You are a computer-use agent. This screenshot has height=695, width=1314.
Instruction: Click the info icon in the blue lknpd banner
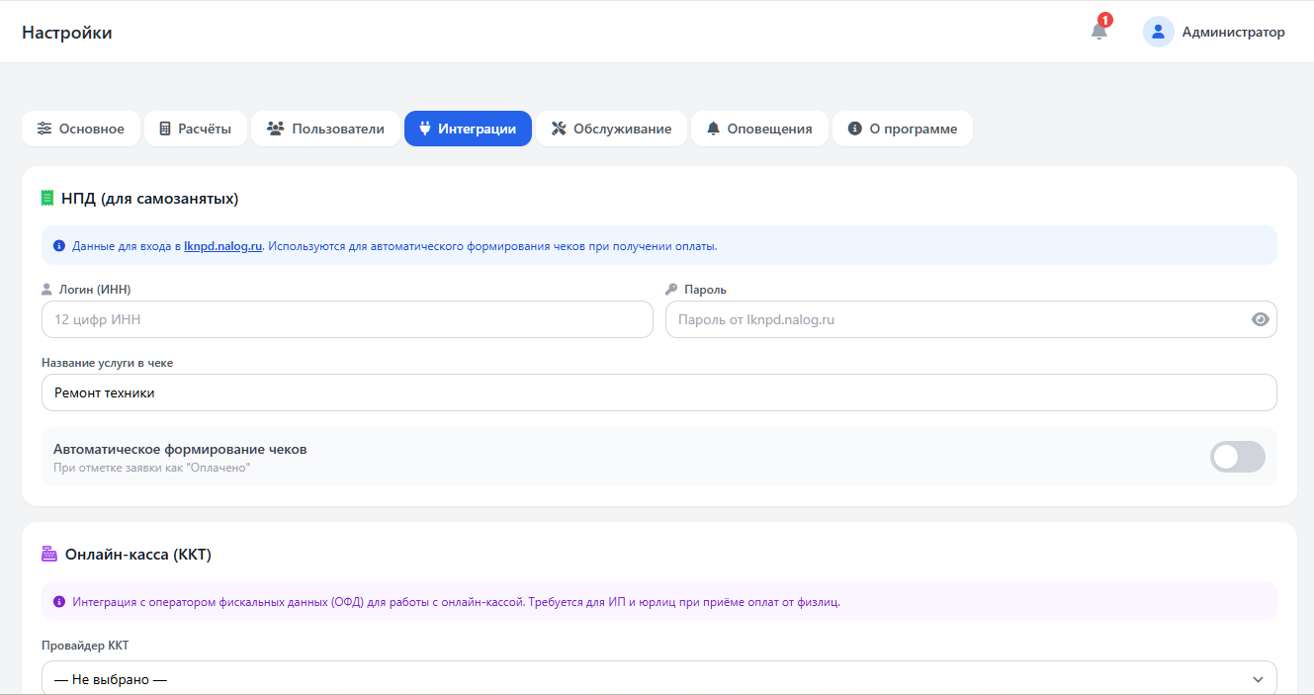tap(59, 245)
